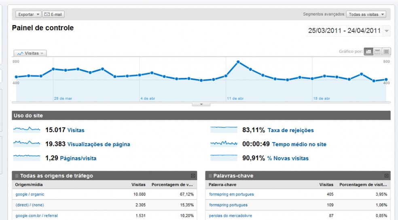Open Visualizações de página link
This screenshot has width=398, height=220.
pos(98,144)
